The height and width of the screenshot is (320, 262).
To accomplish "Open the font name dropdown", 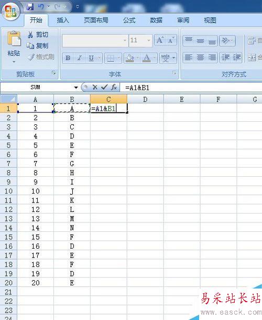I will pos(125,40).
